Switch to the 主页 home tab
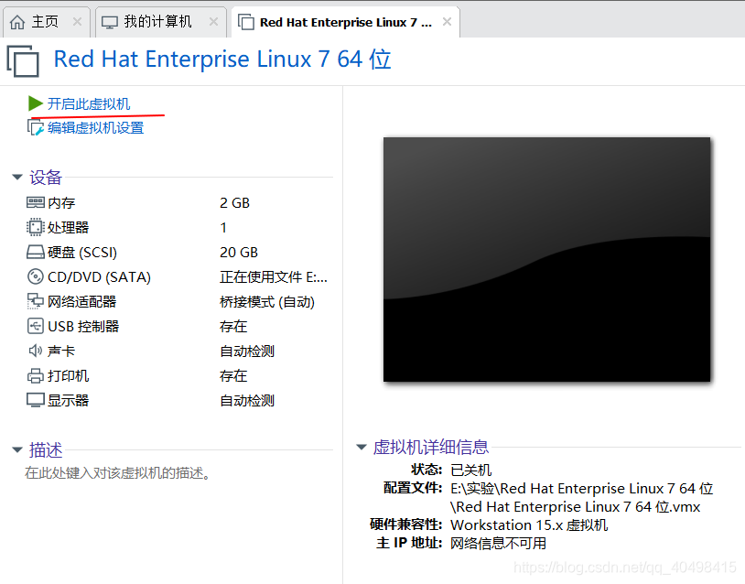This screenshot has width=745, height=584. tap(45, 22)
